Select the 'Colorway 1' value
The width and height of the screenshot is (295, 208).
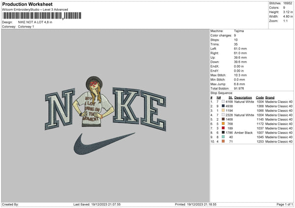26,26
